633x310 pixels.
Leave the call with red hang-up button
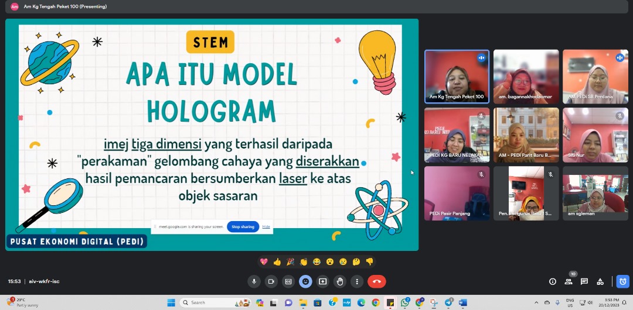click(376, 281)
